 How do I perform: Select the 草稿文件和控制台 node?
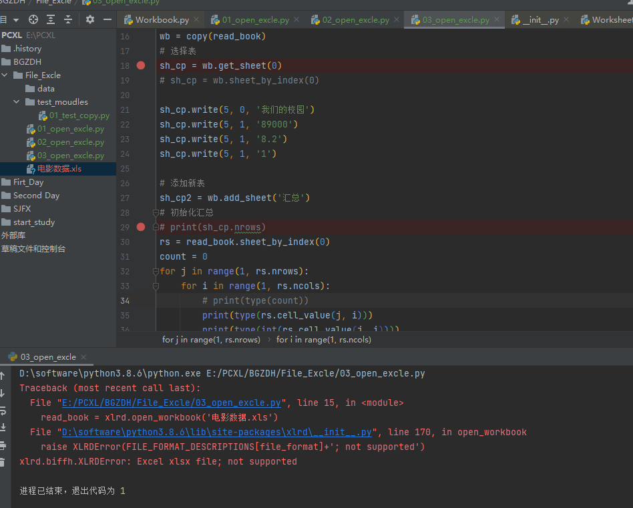(33, 248)
